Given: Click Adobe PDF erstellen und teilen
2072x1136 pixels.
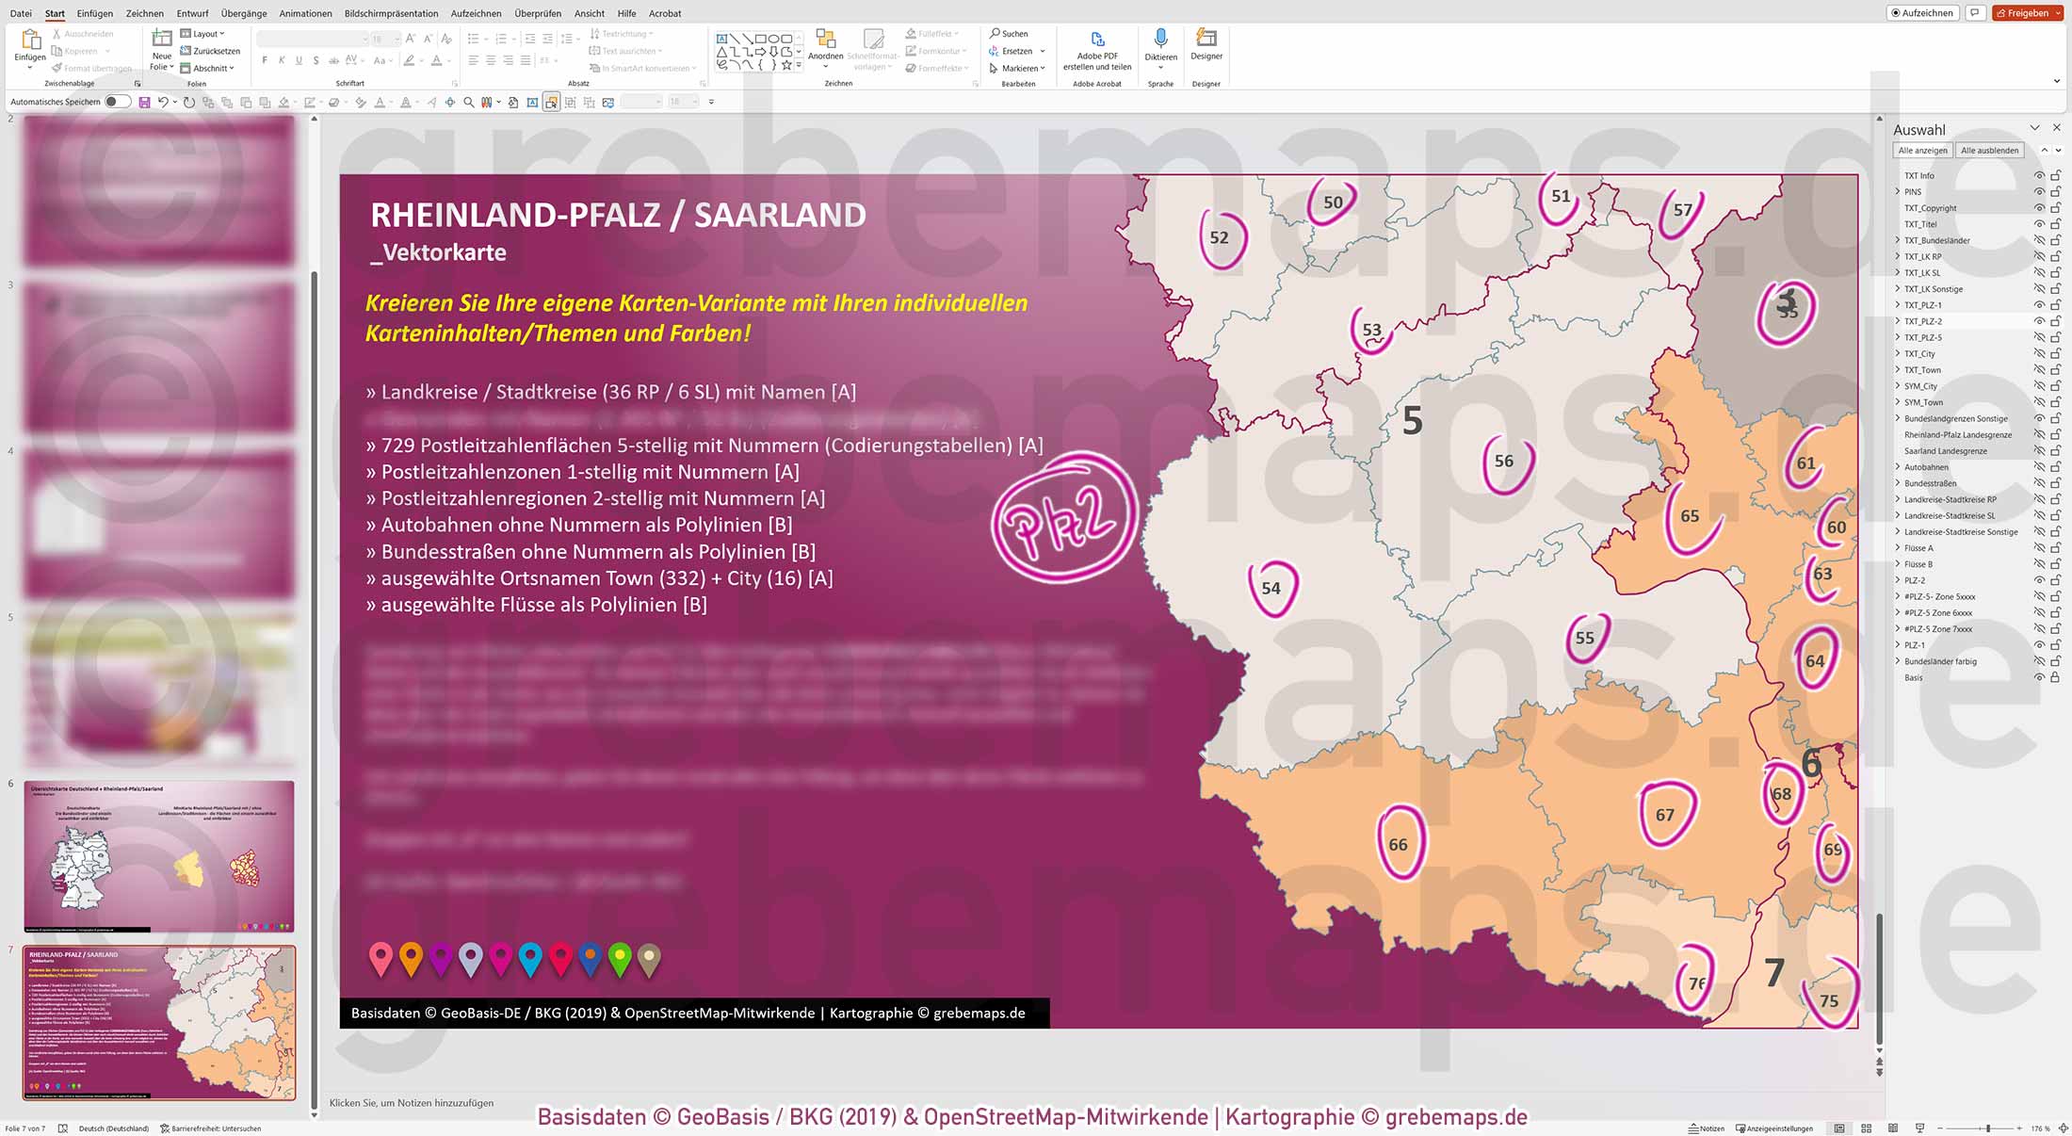Looking at the screenshot, I should click(x=1096, y=52).
